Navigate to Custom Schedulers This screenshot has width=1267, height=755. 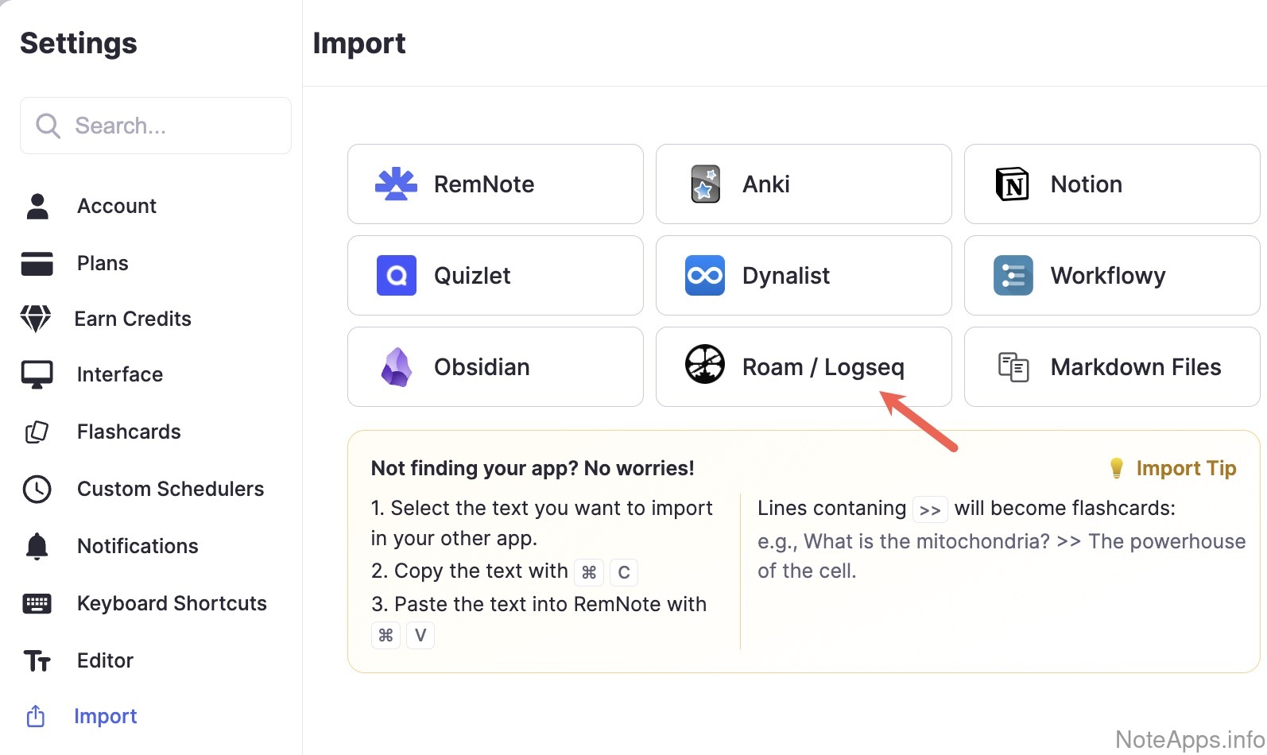(170, 489)
